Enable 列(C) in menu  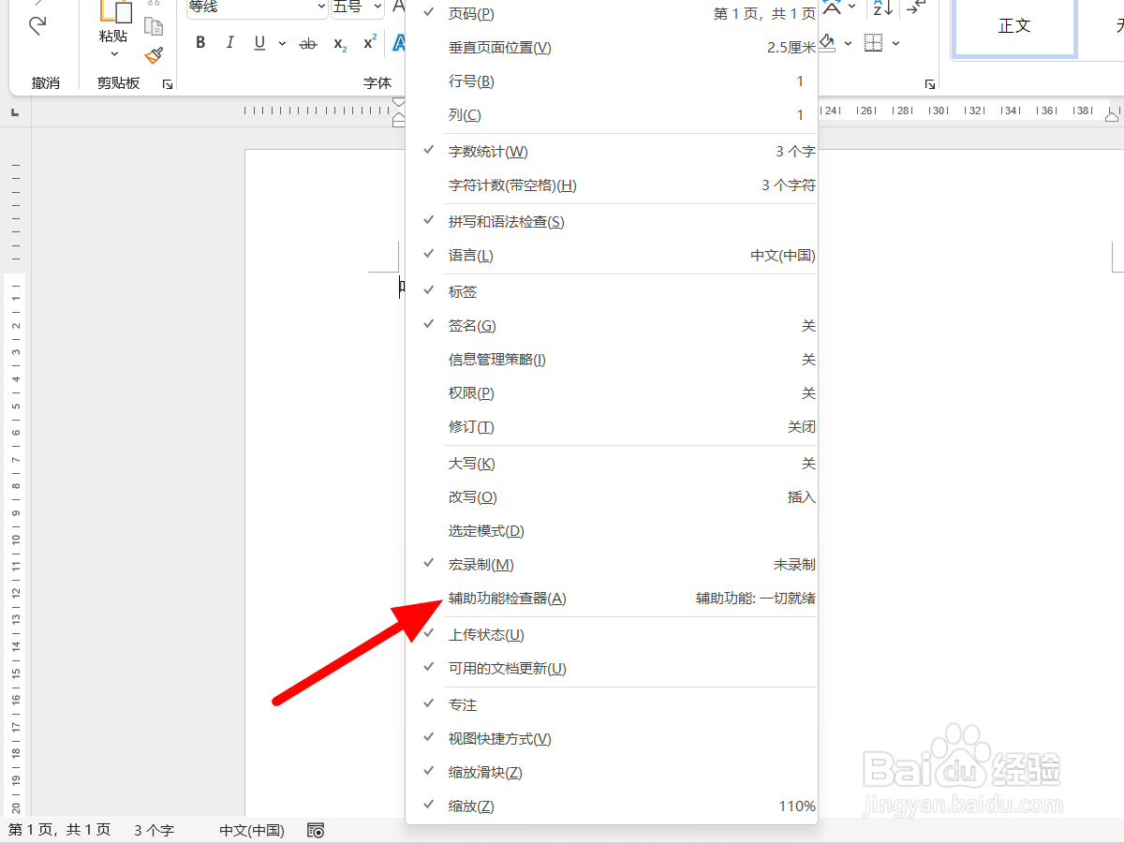[x=612, y=115]
